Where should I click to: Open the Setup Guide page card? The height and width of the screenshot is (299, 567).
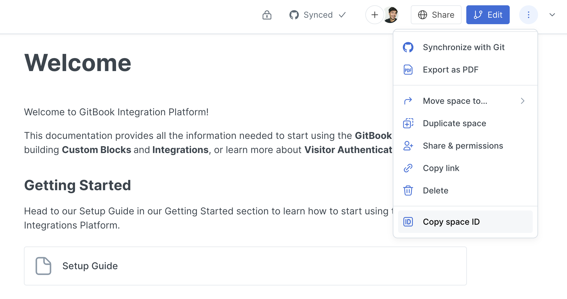point(245,266)
